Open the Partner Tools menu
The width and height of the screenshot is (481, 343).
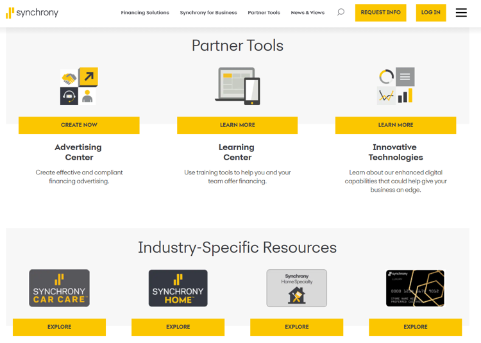pyautogui.click(x=264, y=13)
